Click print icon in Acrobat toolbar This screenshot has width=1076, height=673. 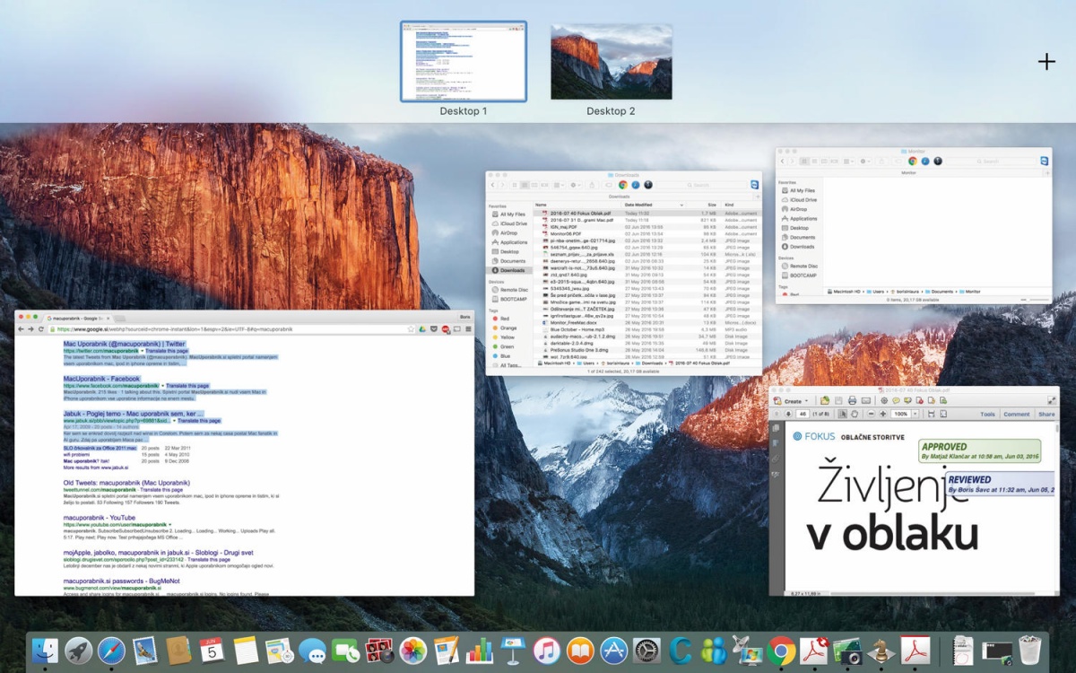[x=852, y=400]
